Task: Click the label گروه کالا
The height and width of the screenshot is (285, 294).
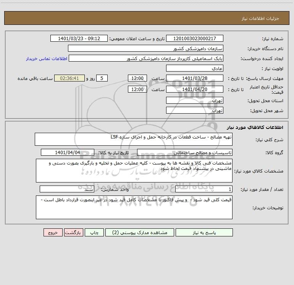Action: tap(274, 153)
